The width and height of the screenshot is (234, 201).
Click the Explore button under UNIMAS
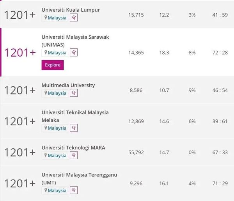53,65
